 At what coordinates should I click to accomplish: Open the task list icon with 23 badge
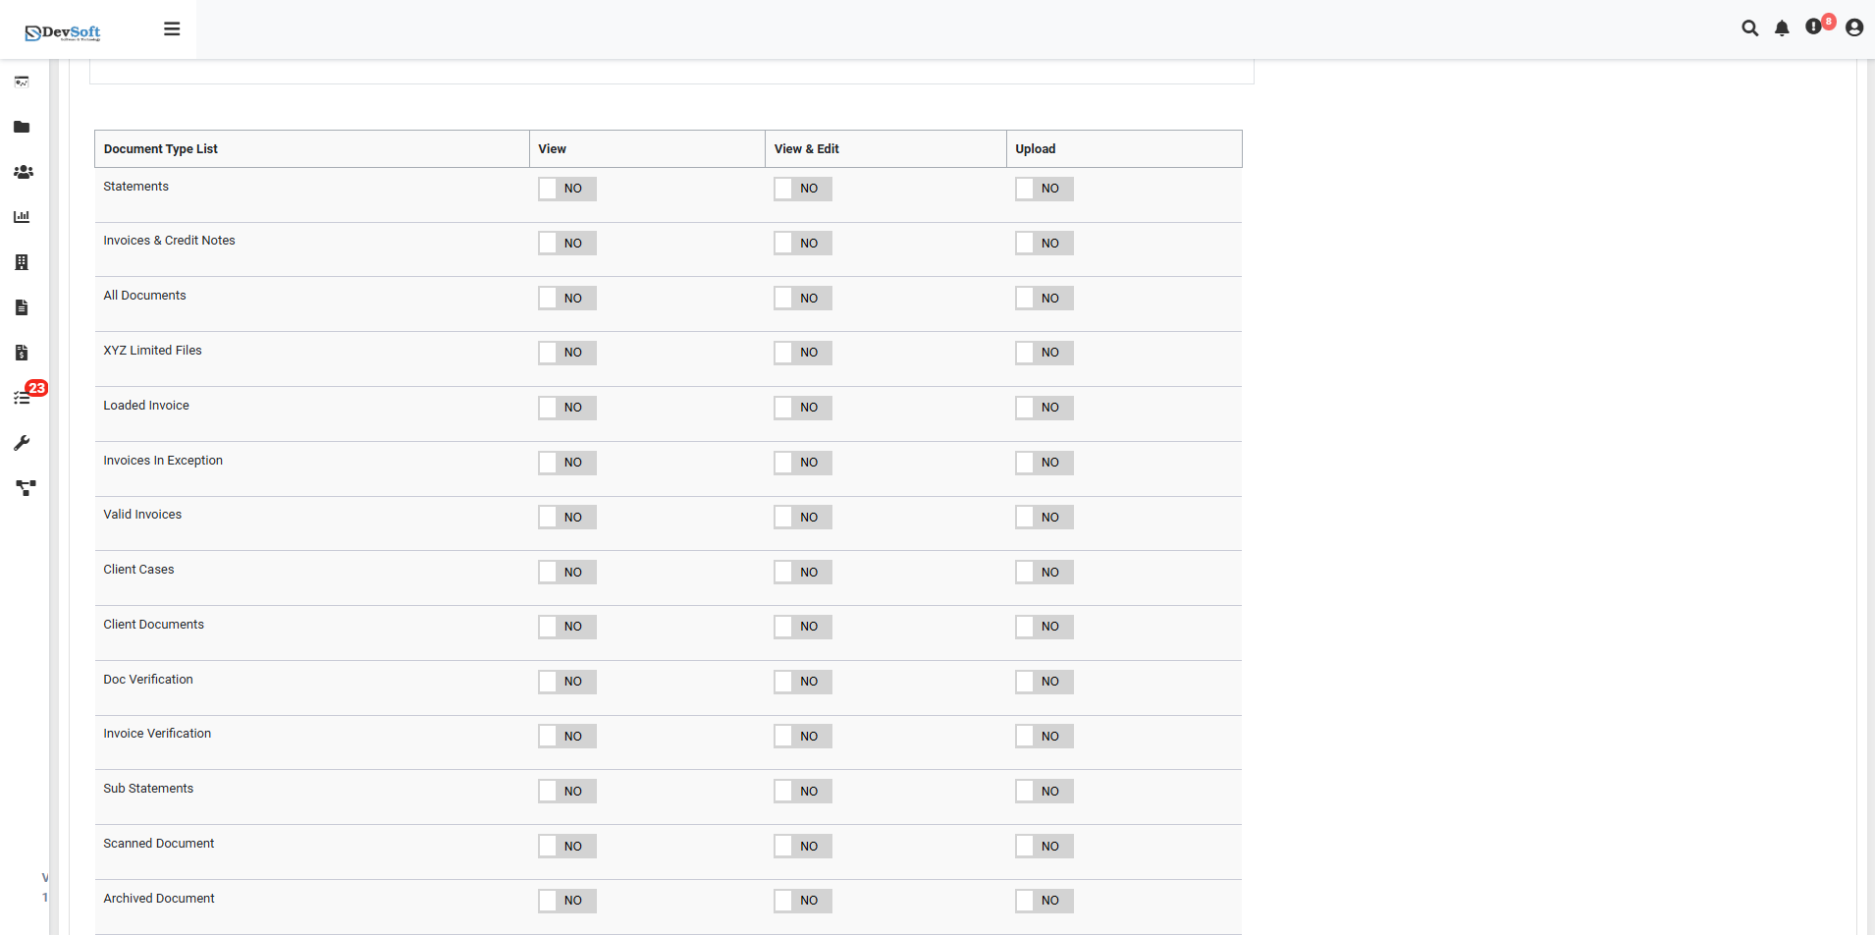(x=23, y=398)
